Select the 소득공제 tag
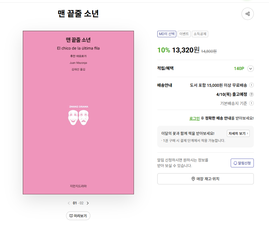 (x=200, y=34)
